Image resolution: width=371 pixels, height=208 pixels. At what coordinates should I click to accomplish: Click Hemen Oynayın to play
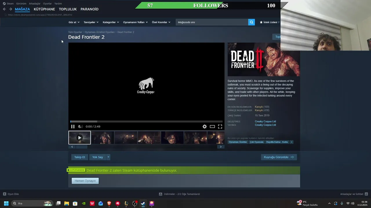85,181
